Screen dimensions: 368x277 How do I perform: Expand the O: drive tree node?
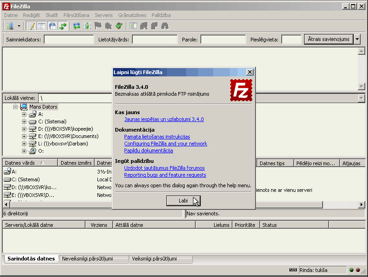click(x=24, y=151)
